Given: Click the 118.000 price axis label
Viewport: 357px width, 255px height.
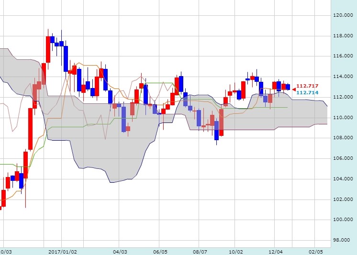Looking at the screenshot, I should pyautogui.click(x=343, y=36).
